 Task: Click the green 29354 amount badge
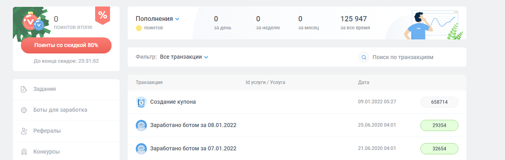coord(439,125)
